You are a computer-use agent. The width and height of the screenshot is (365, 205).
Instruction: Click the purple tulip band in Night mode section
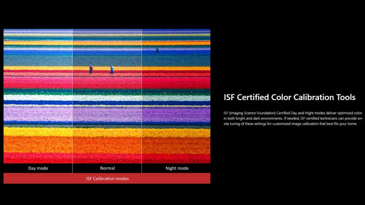(176, 115)
